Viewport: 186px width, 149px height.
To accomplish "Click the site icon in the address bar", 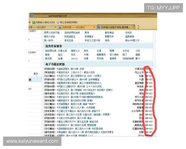I will click(32, 16).
